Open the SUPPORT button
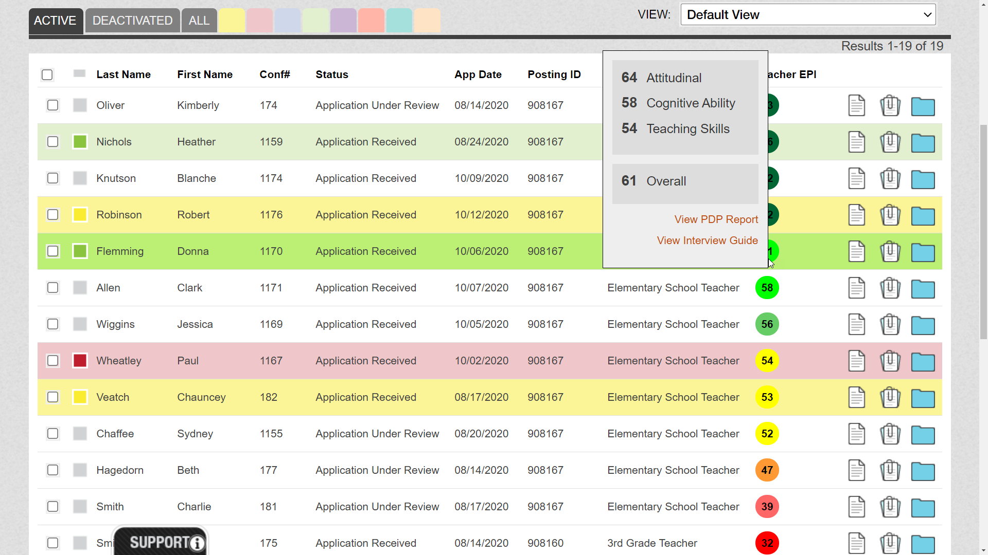Screen dimensions: 988x555 pos(161,541)
